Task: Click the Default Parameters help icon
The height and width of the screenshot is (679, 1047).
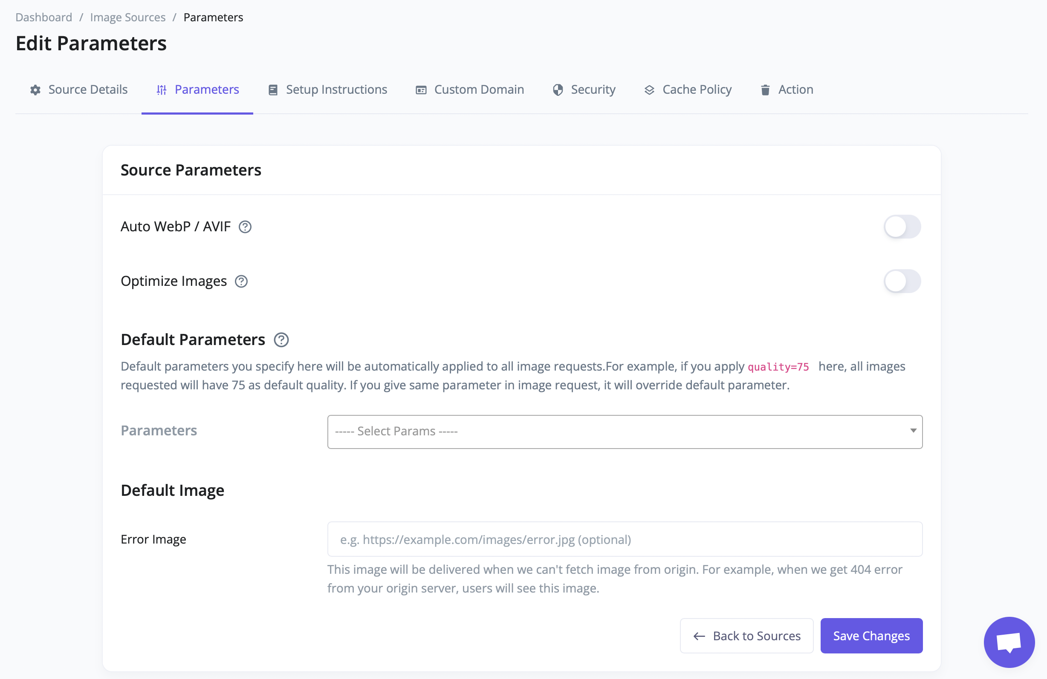Action: tap(281, 340)
